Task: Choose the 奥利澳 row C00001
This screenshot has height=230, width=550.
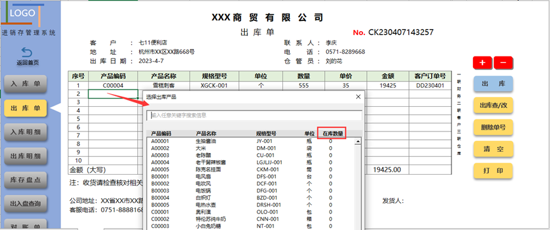Action: pos(251,212)
